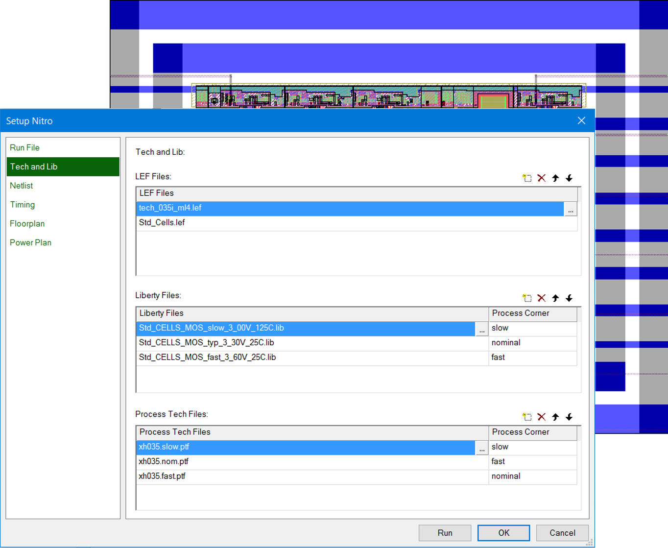Select Std_CELLS_MOS_fast_3_60V_25C.lib row
Viewport: 668px width, 548px height.
[312, 358]
